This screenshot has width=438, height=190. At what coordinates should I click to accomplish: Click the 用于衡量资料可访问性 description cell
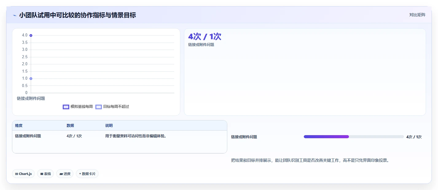coord(136,136)
